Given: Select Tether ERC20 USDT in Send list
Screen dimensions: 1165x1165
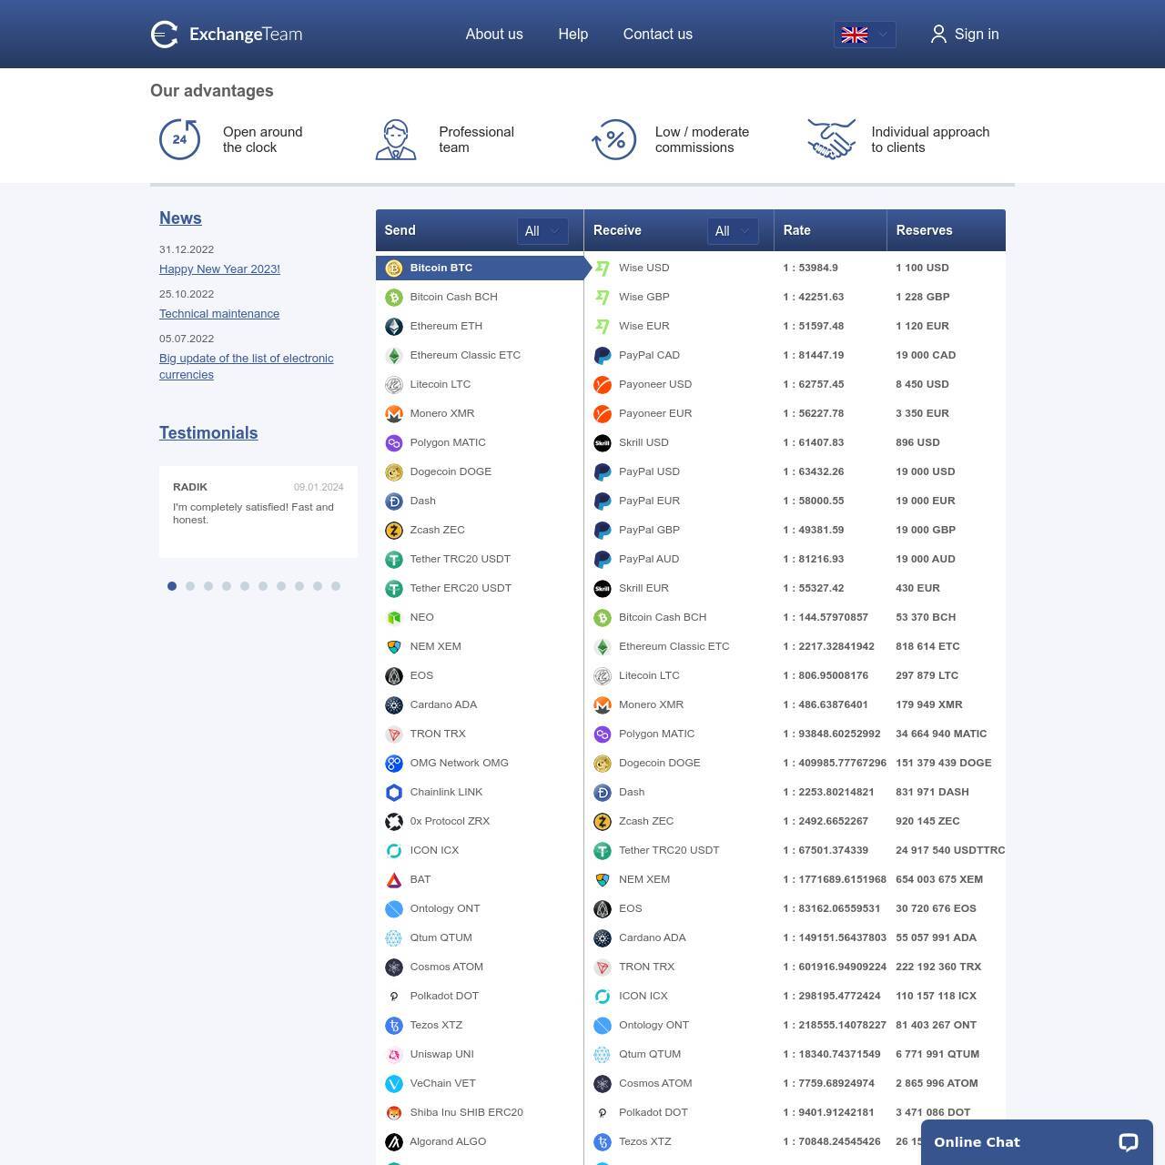Looking at the screenshot, I should [480, 588].
